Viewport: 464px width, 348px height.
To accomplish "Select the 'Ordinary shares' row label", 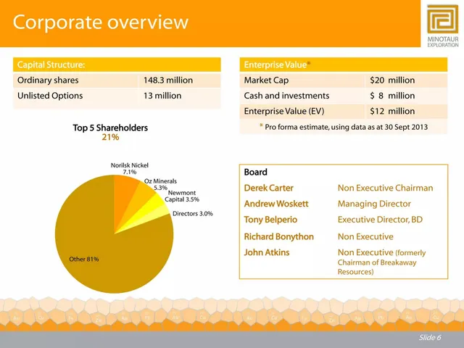I will [x=48, y=80].
